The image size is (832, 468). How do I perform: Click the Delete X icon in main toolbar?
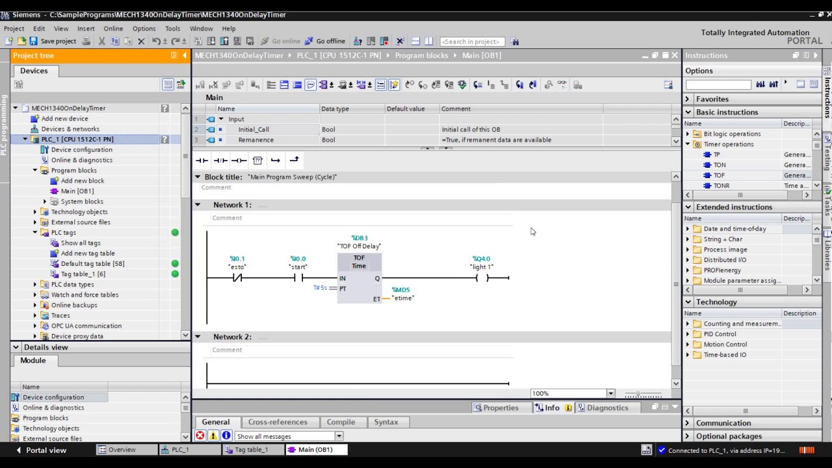(x=141, y=41)
